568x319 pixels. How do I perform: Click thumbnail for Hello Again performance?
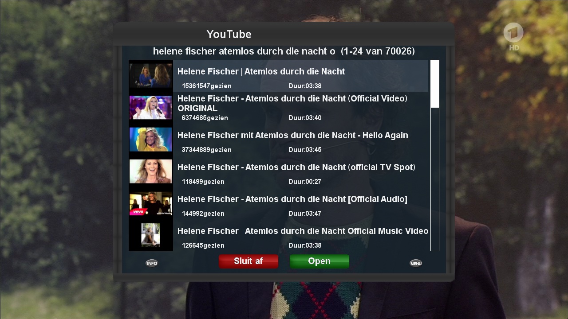(150, 140)
